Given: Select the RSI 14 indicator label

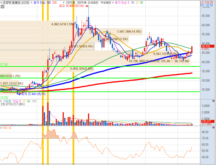Looking at the screenshot, I should pos(7,128).
